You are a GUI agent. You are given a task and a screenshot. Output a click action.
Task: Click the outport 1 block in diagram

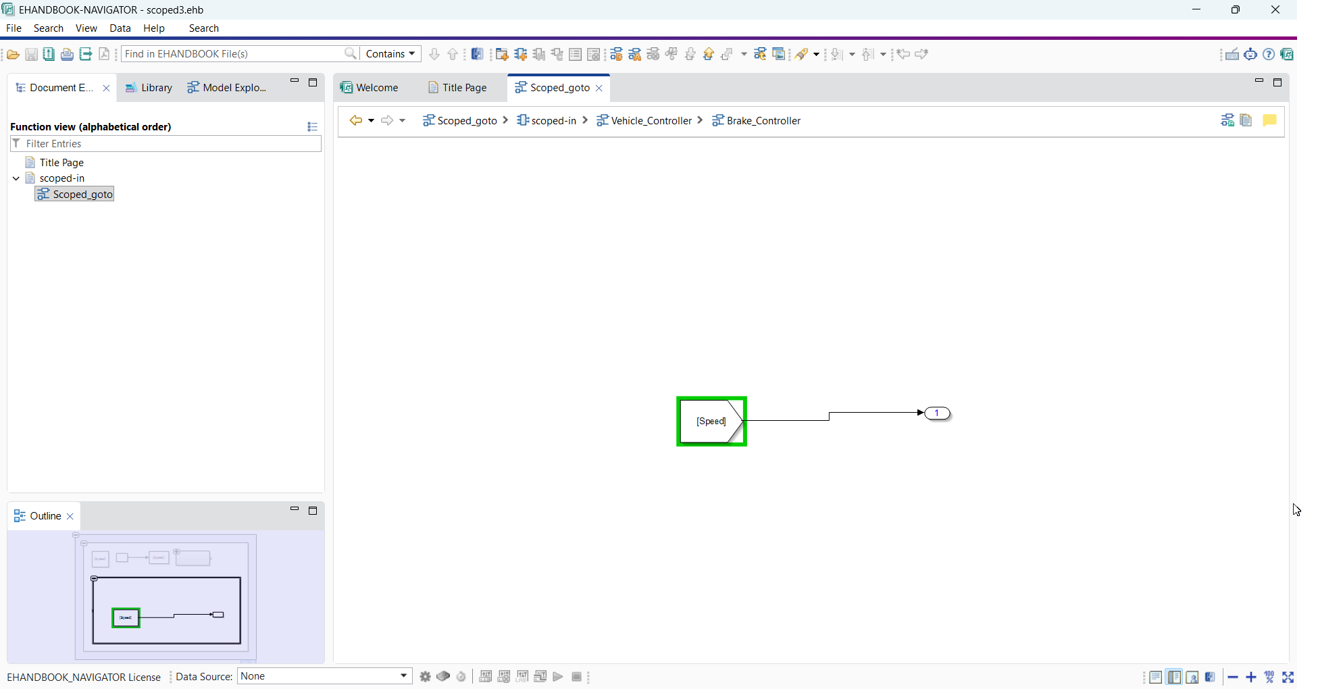pyautogui.click(x=937, y=413)
